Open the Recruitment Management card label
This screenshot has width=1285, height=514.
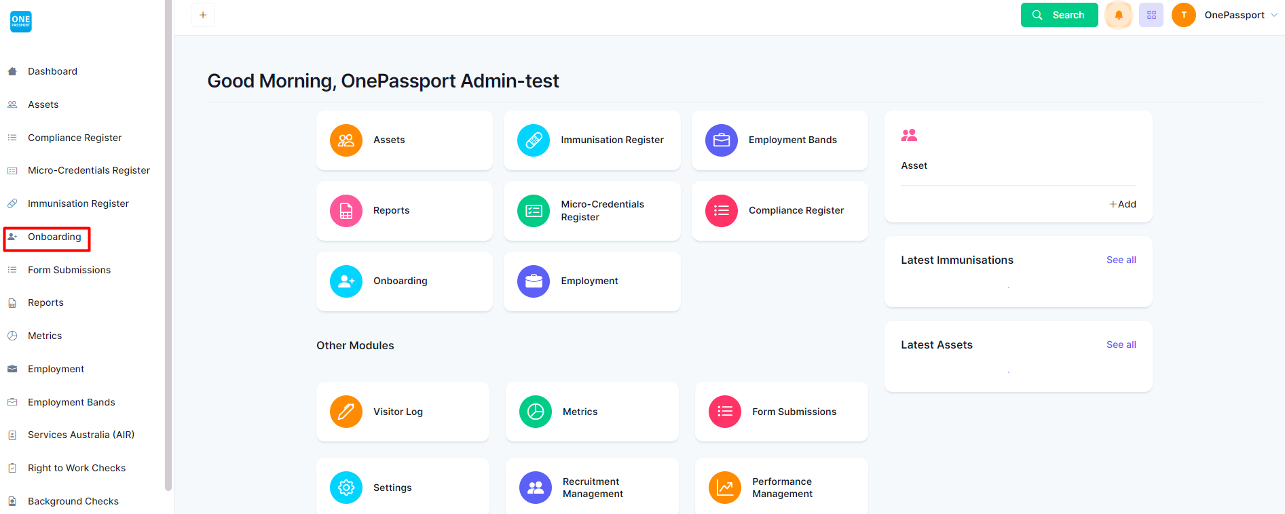tap(593, 488)
